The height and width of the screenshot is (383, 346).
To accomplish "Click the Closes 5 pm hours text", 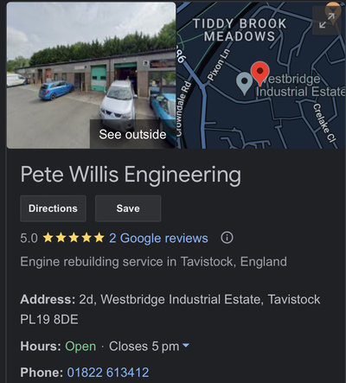I will click(144, 346).
